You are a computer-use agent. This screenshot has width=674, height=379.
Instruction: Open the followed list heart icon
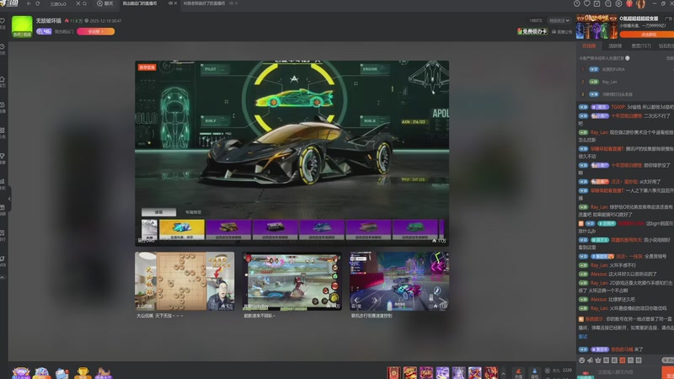tap(586, 3)
